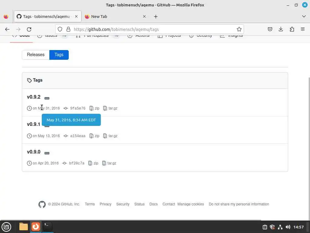Open the Contact footer link
310x233 pixels.
pos(169,204)
